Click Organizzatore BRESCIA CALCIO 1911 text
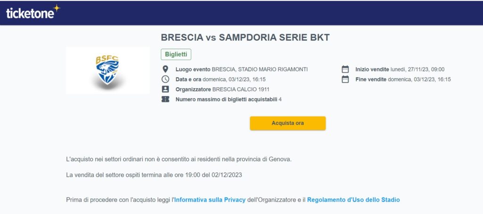The width and height of the screenshot is (483, 214). pyautogui.click(x=223, y=90)
